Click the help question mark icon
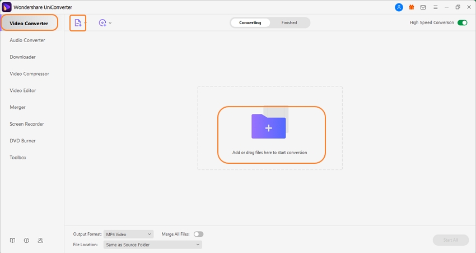The height and width of the screenshot is (253, 476). 26,240
